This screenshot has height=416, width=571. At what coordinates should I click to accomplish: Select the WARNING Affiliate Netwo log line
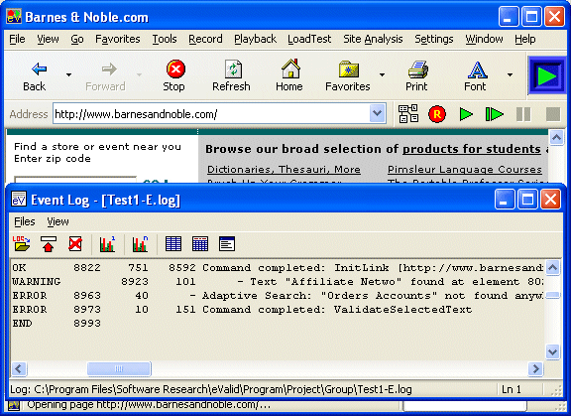278,281
